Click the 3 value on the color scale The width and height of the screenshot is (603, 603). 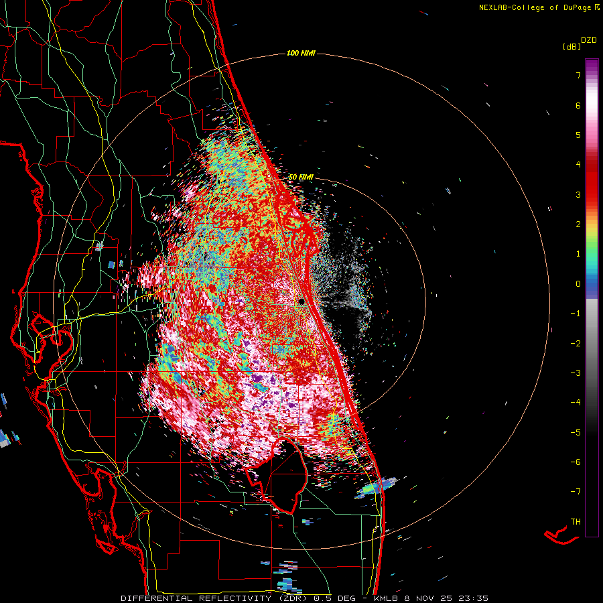click(x=578, y=194)
